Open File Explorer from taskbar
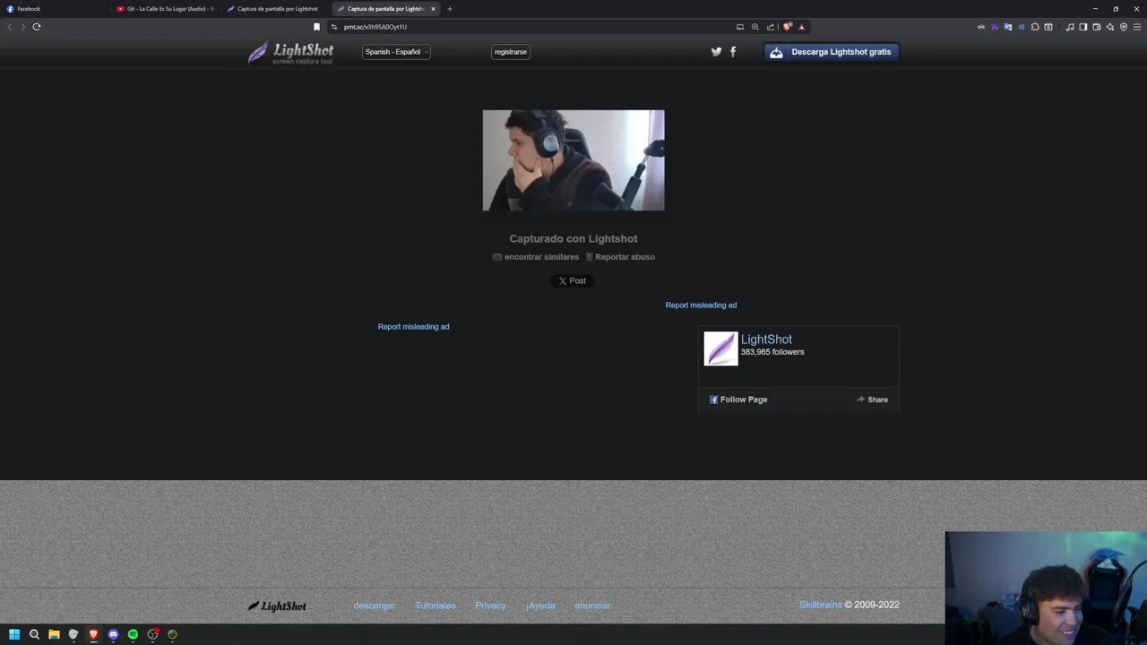Viewport: 1147px width, 645px height. 54,634
